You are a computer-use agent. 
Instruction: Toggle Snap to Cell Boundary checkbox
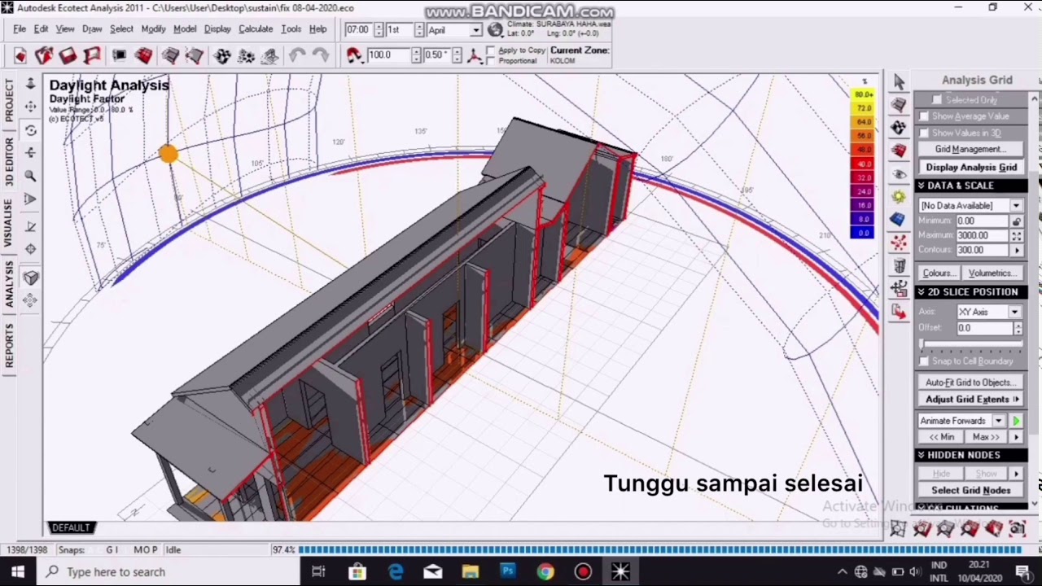pyautogui.click(x=924, y=361)
